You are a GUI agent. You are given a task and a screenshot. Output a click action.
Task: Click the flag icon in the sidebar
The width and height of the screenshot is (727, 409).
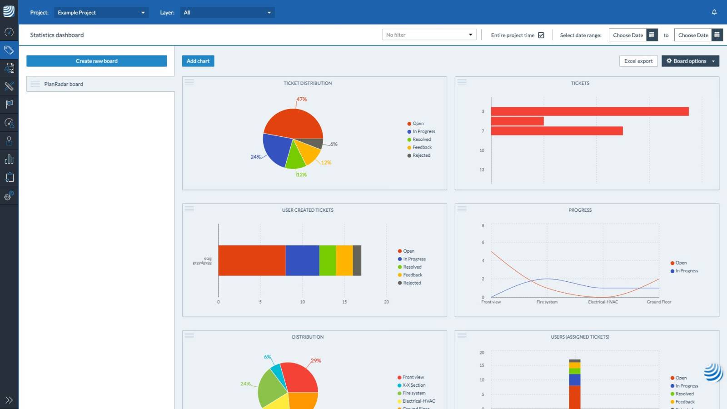(x=9, y=104)
